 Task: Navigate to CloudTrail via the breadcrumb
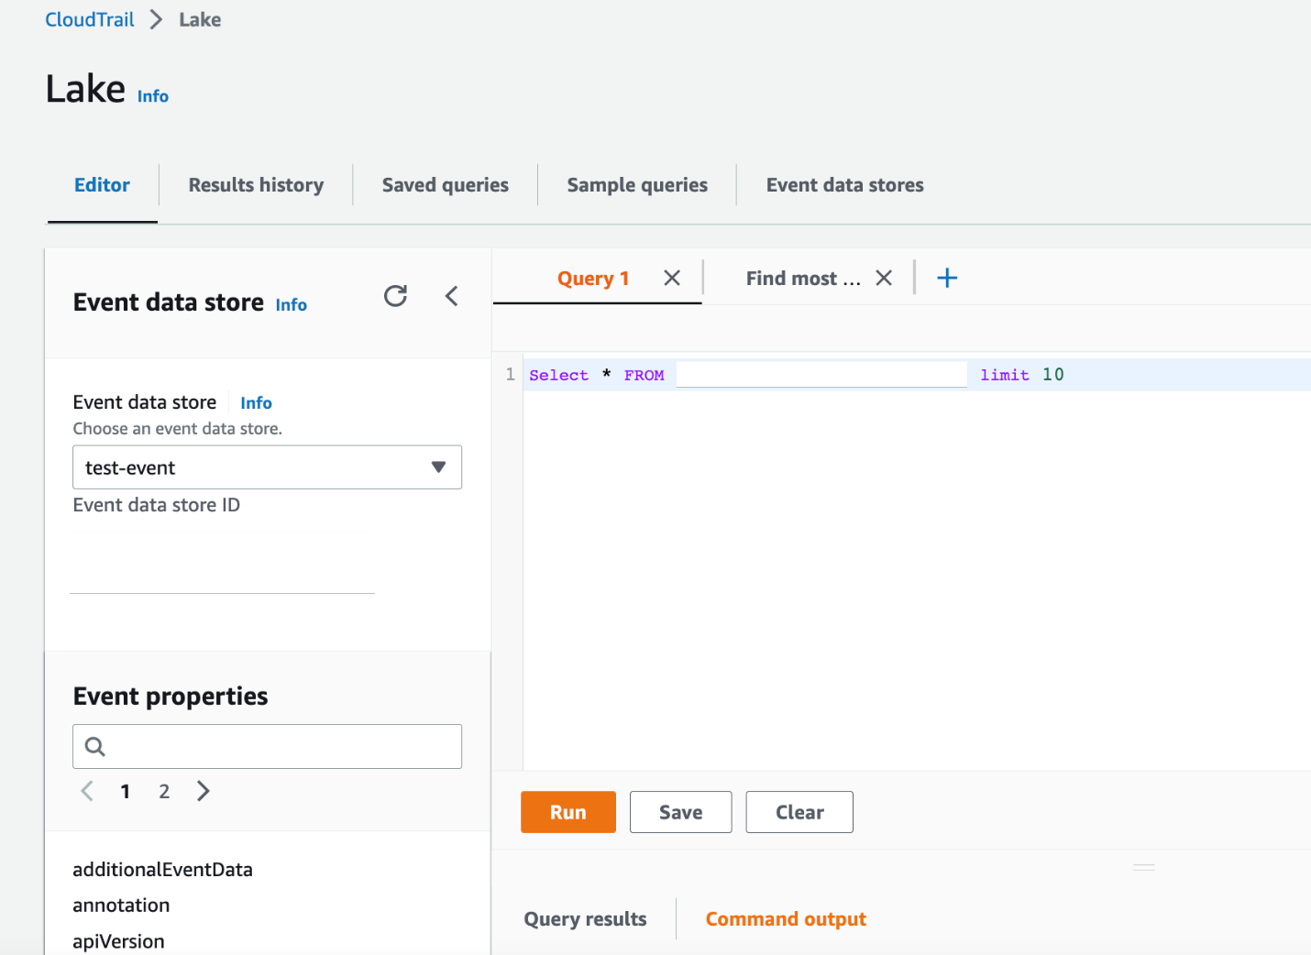(x=89, y=18)
